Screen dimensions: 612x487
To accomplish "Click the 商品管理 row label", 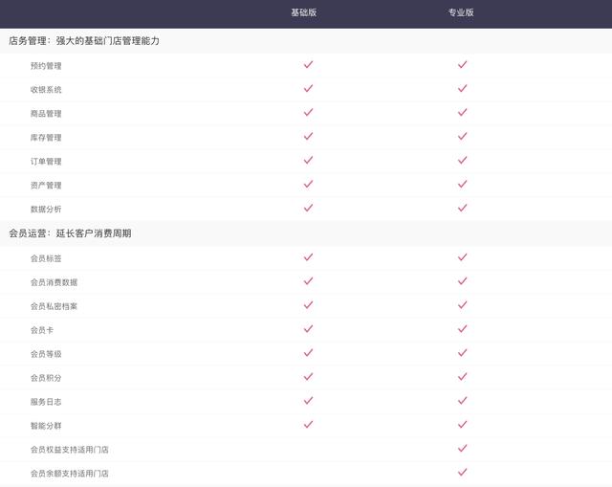I will 46,114.
